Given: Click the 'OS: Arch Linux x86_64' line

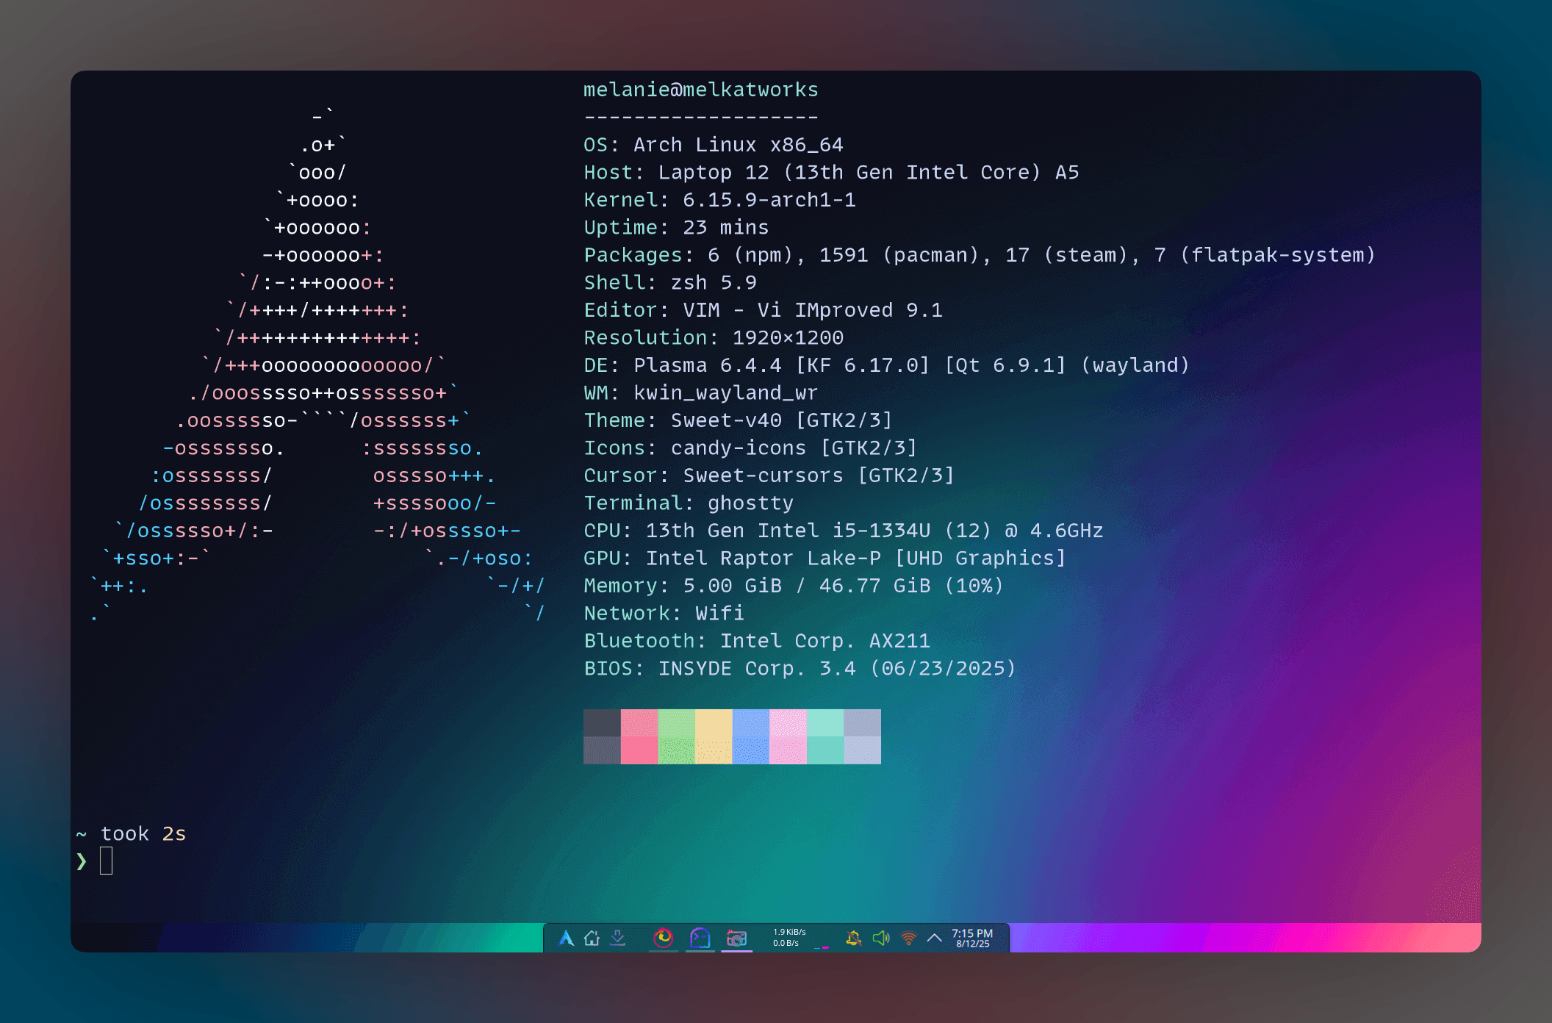Looking at the screenshot, I should click(713, 145).
